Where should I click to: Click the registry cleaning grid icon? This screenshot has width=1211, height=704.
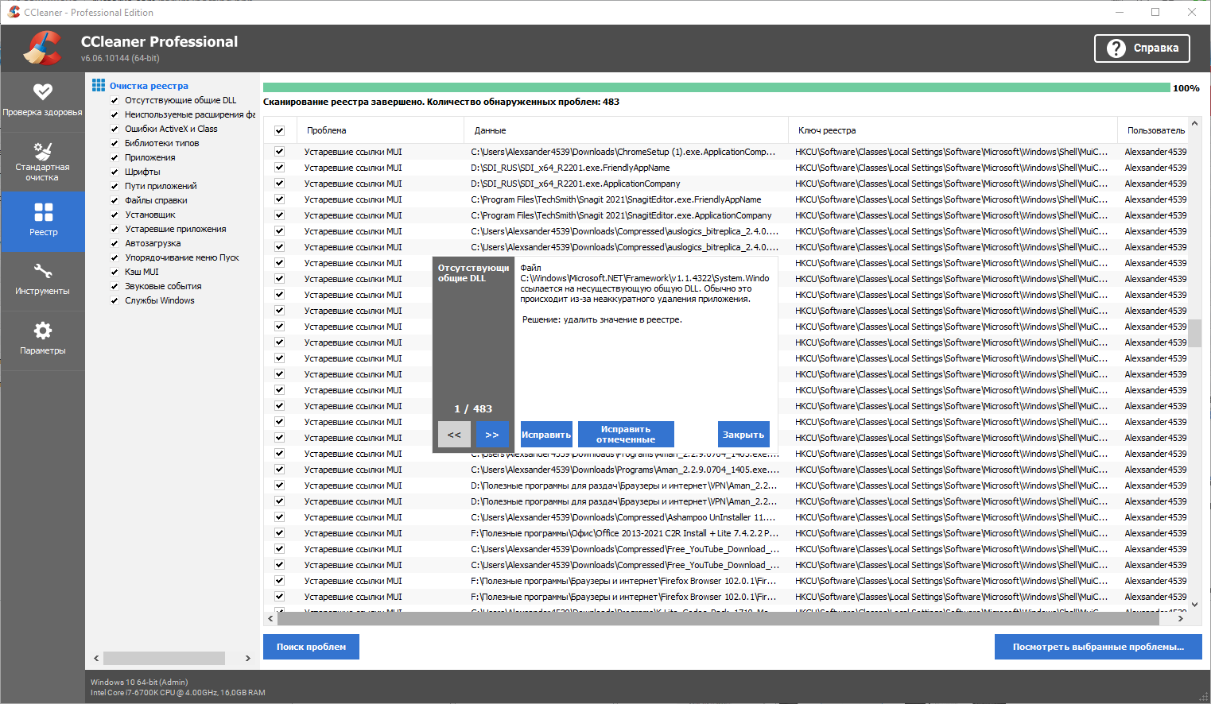pos(99,85)
